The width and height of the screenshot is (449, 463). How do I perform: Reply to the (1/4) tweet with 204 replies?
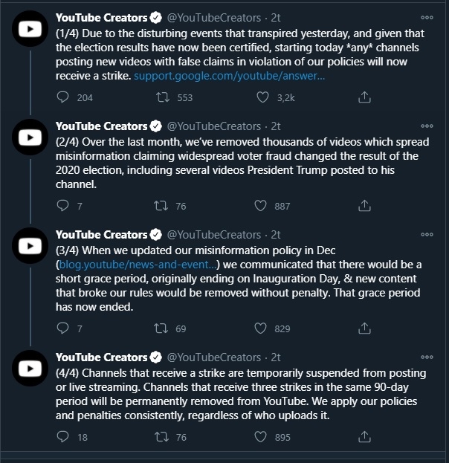(x=62, y=97)
